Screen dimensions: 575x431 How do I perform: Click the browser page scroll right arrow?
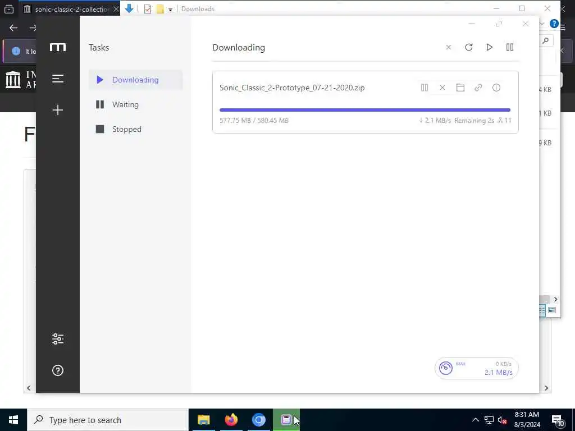coord(546,388)
